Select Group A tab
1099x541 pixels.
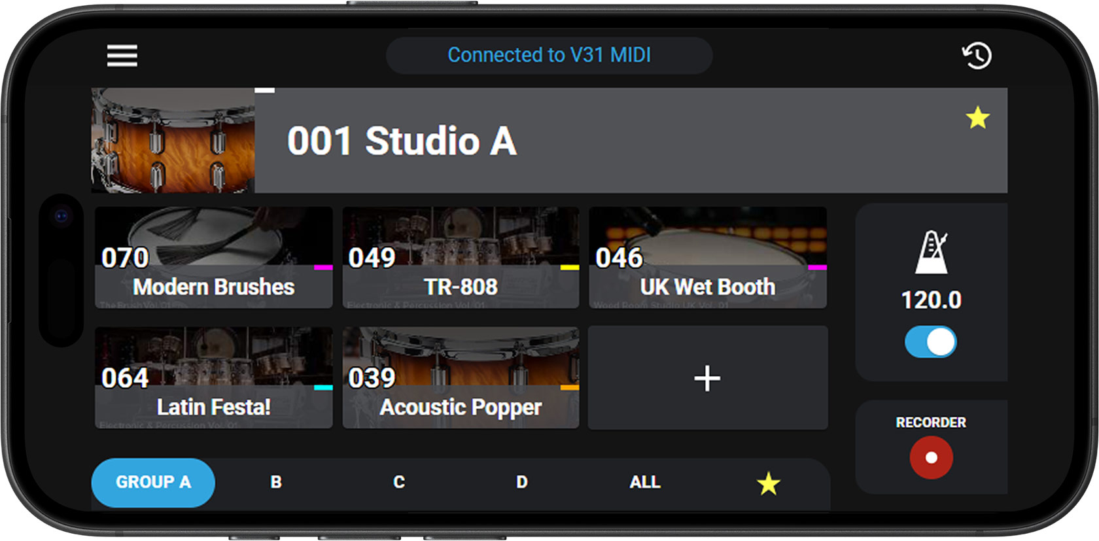point(153,483)
